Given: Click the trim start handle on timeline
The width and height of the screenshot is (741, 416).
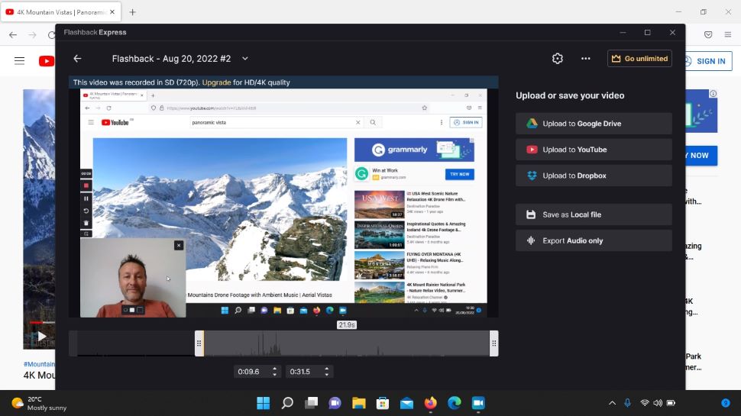Looking at the screenshot, I should [x=199, y=343].
